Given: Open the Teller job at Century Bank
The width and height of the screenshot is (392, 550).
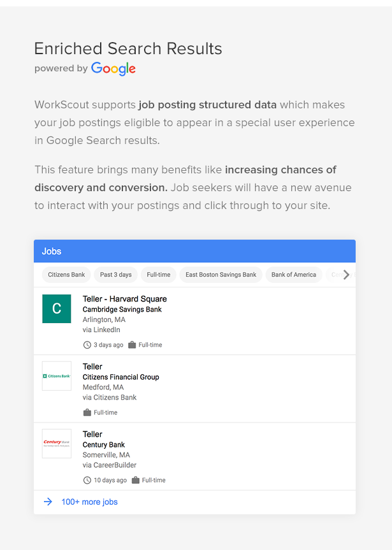Looking at the screenshot, I should click(92, 434).
